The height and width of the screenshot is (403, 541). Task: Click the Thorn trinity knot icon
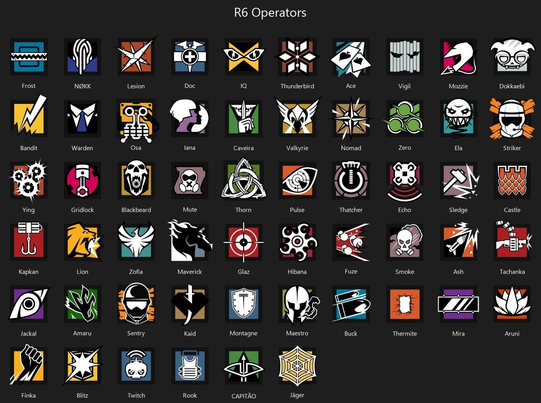(x=244, y=180)
